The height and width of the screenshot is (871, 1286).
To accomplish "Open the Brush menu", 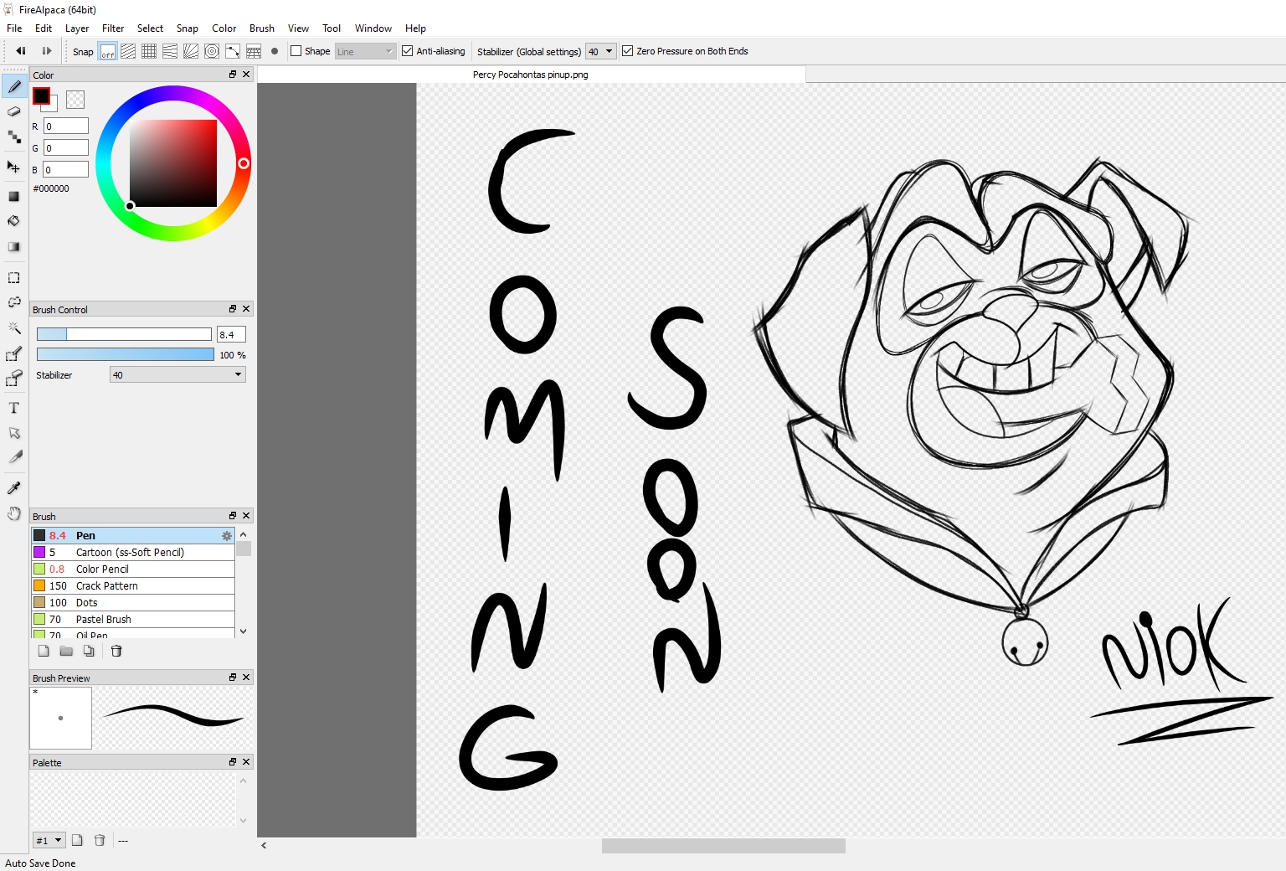I will click(262, 28).
